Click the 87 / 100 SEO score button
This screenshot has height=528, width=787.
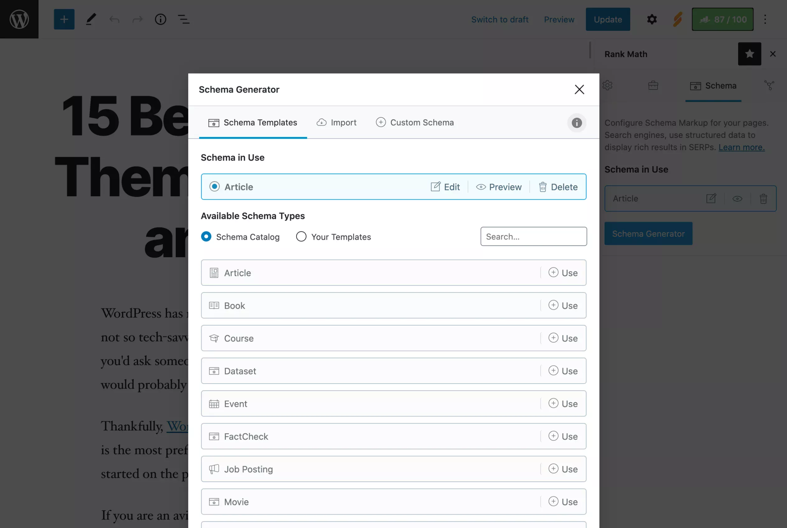click(x=722, y=19)
